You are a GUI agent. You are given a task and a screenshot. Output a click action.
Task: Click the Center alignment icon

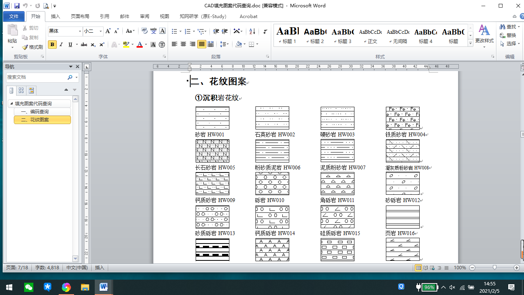click(x=183, y=45)
